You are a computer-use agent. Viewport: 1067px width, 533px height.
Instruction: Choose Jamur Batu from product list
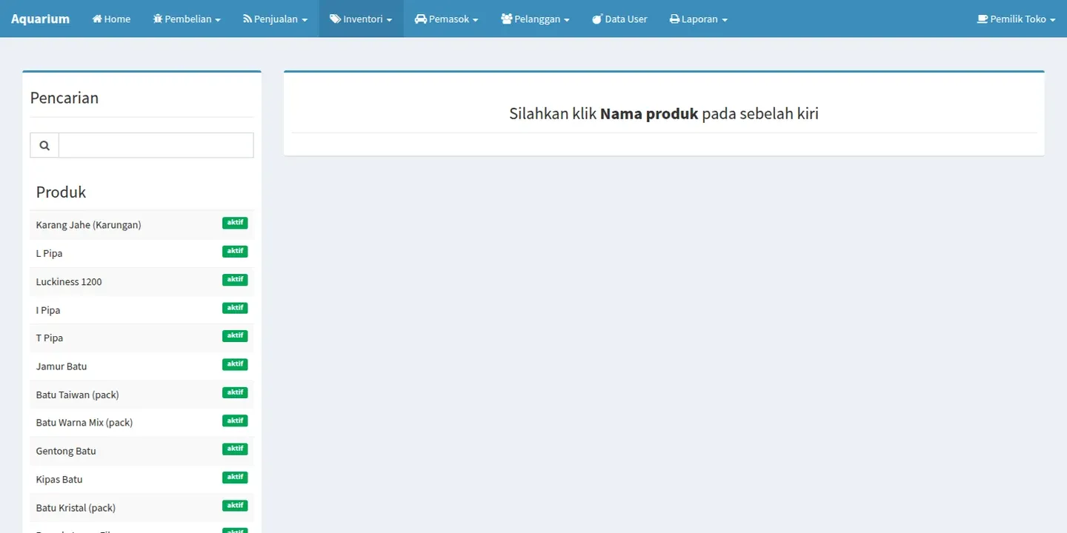click(62, 366)
